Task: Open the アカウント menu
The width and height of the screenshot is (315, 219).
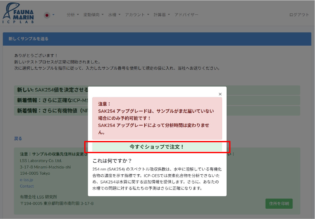Action: (x=137, y=15)
